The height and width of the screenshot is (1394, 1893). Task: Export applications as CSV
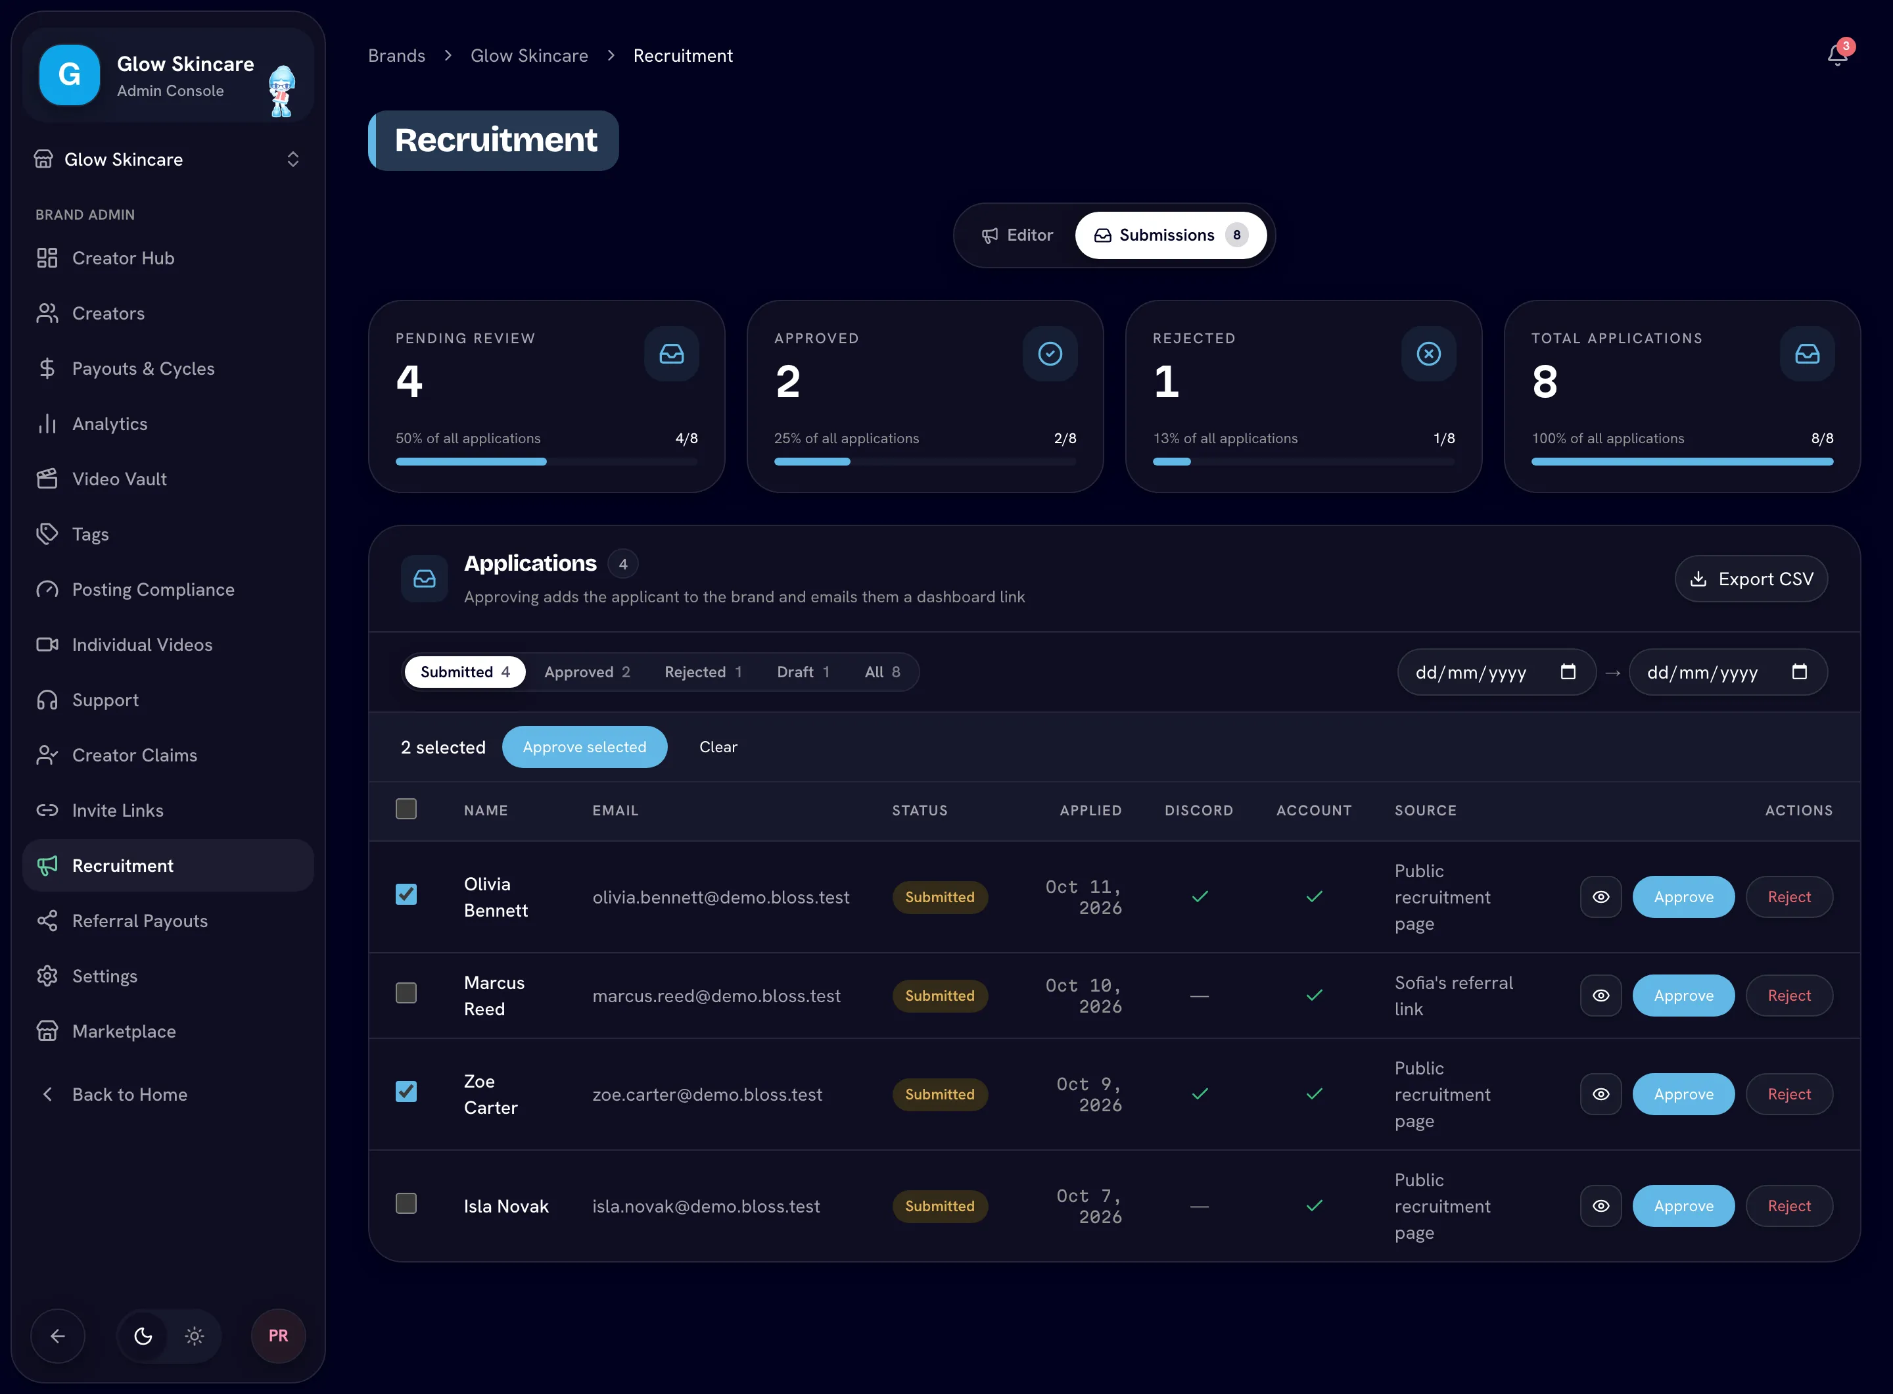click(1750, 579)
